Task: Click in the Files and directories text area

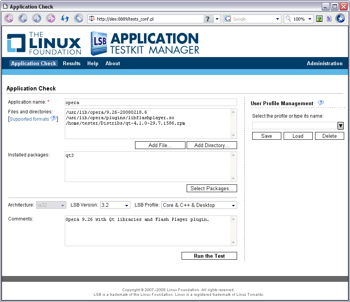Action: [148, 123]
